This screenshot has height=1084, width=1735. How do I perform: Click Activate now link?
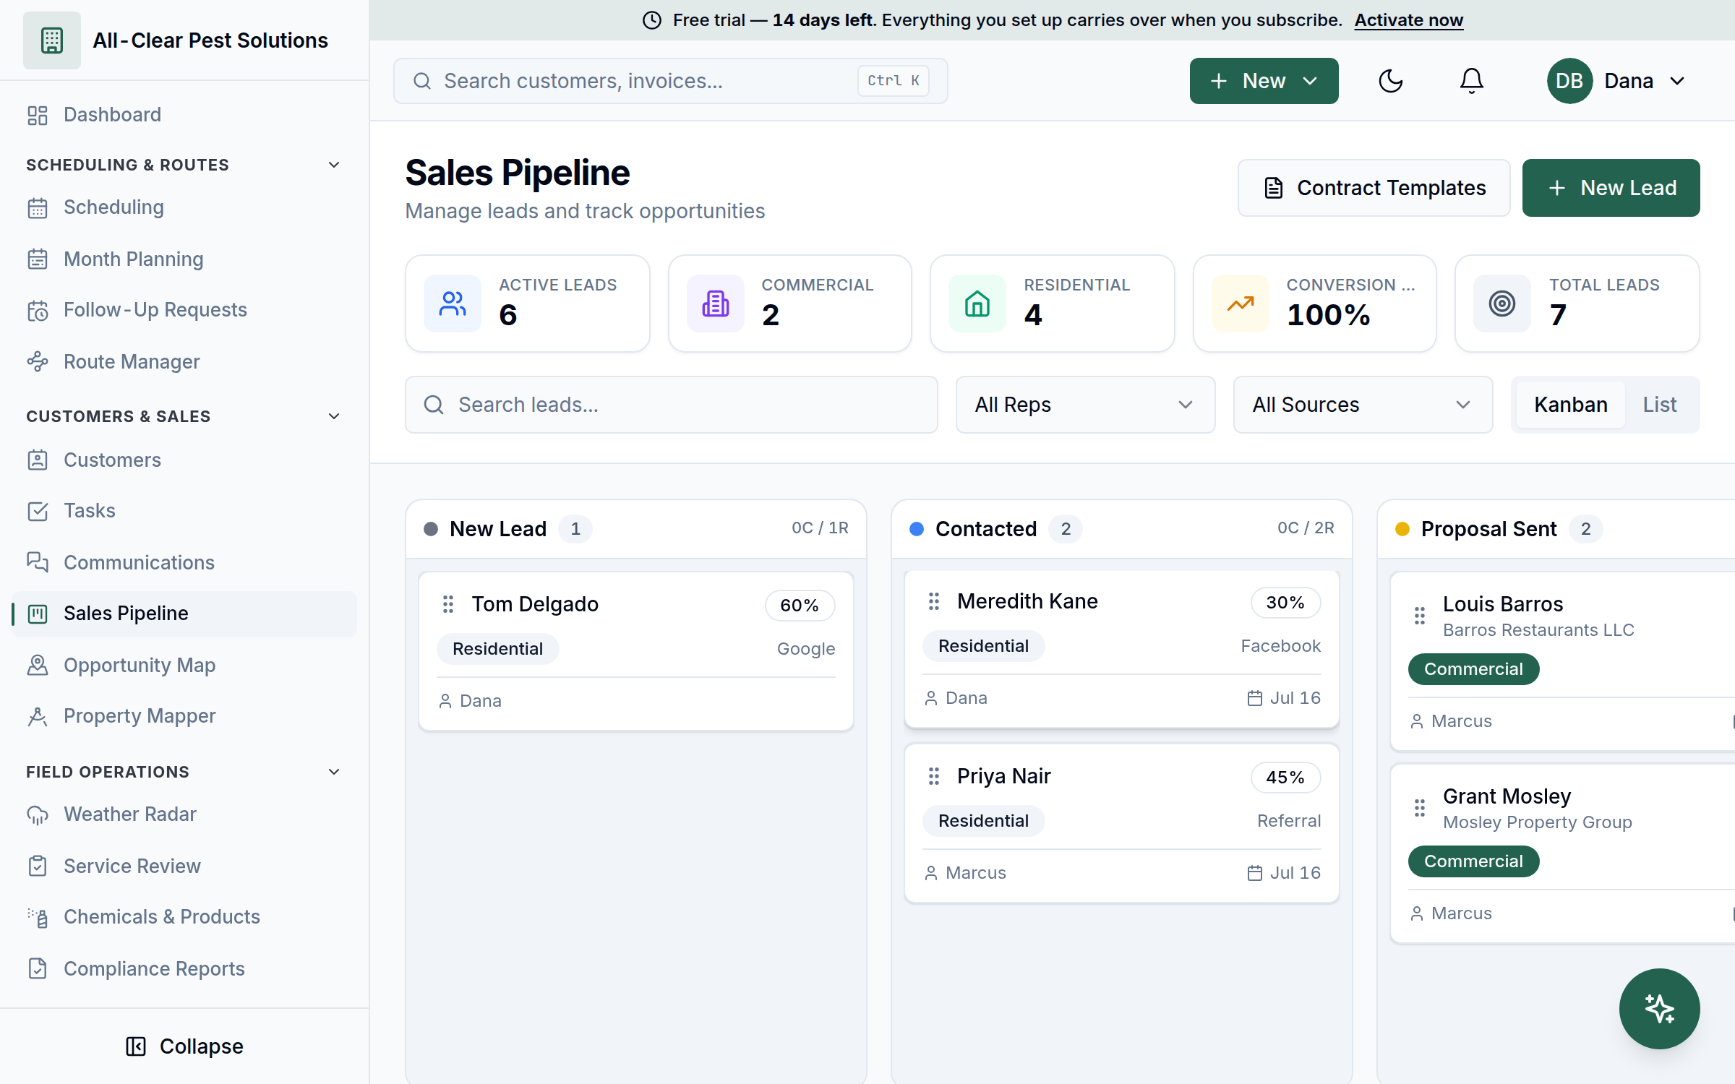pos(1408,20)
